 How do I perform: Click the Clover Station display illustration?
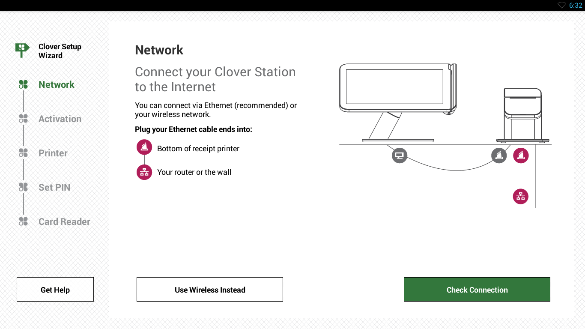[394, 87]
